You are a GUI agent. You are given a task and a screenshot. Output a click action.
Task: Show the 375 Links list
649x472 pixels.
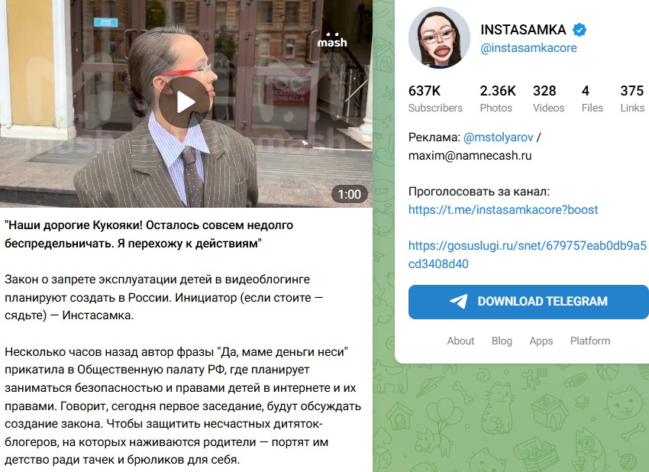(x=632, y=99)
